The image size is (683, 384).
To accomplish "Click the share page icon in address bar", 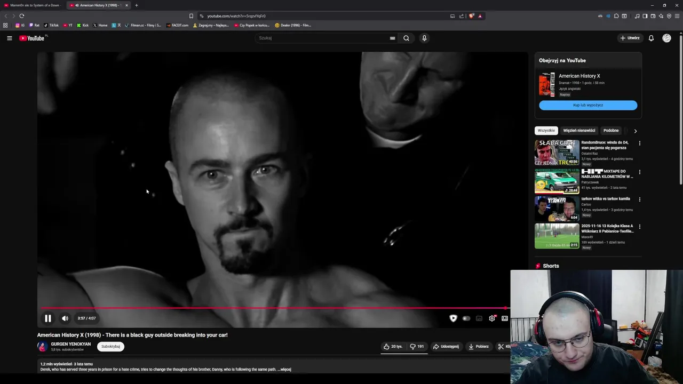I will pyautogui.click(x=462, y=16).
